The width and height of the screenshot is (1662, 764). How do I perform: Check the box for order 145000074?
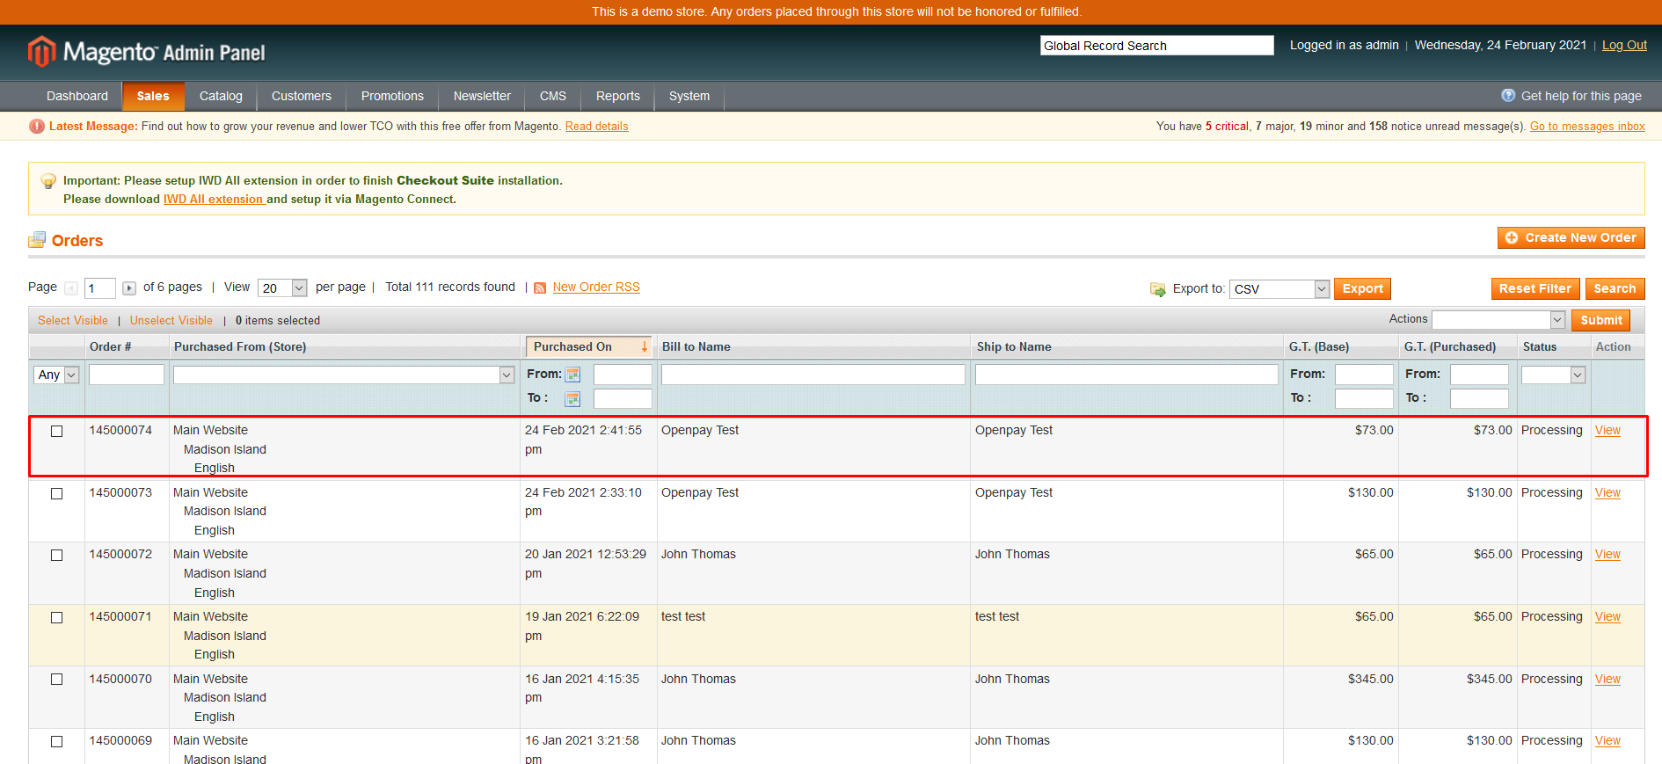tap(57, 432)
